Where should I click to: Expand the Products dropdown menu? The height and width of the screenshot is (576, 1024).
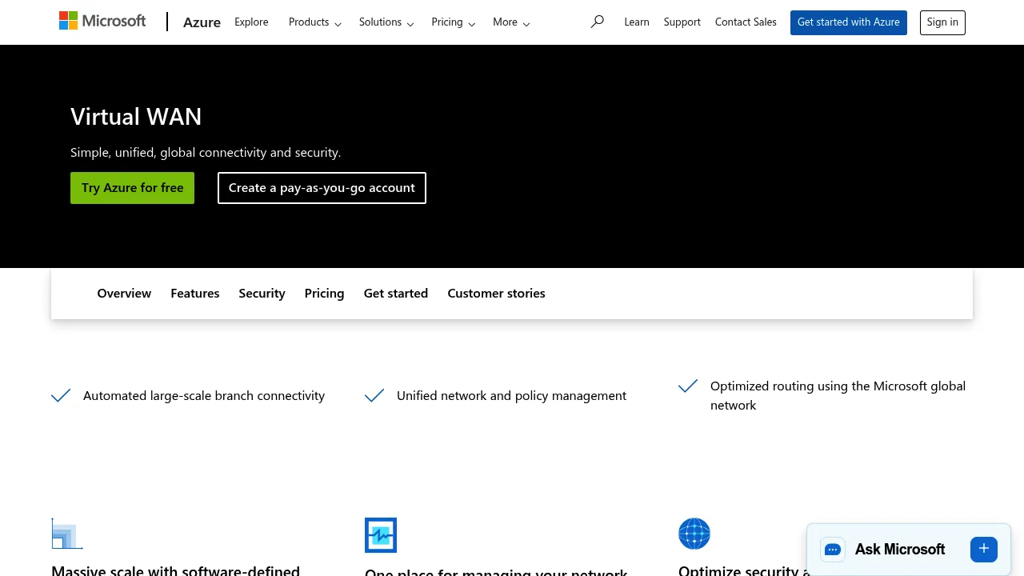coord(315,22)
